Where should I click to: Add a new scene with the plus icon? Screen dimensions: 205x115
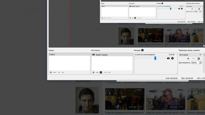pyautogui.click(x=51, y=73)
